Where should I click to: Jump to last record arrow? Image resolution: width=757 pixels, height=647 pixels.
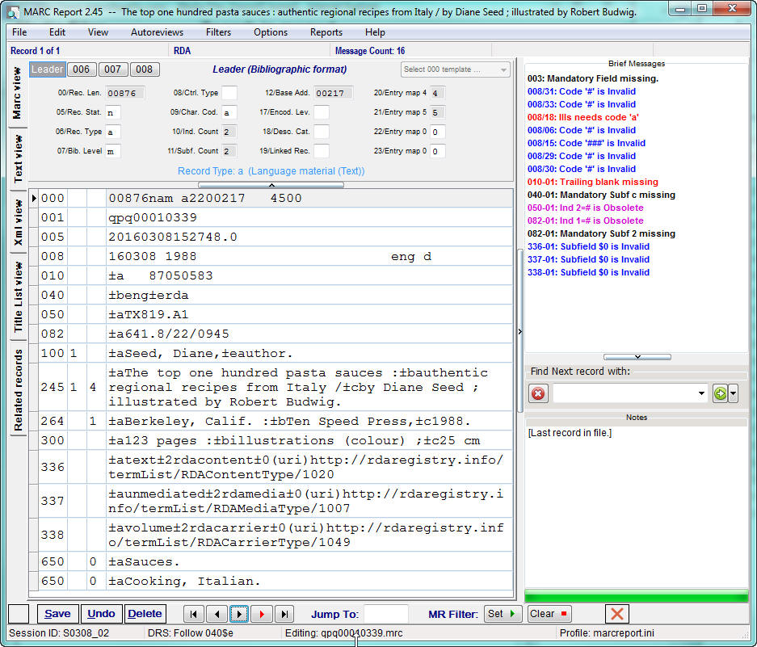284,614
